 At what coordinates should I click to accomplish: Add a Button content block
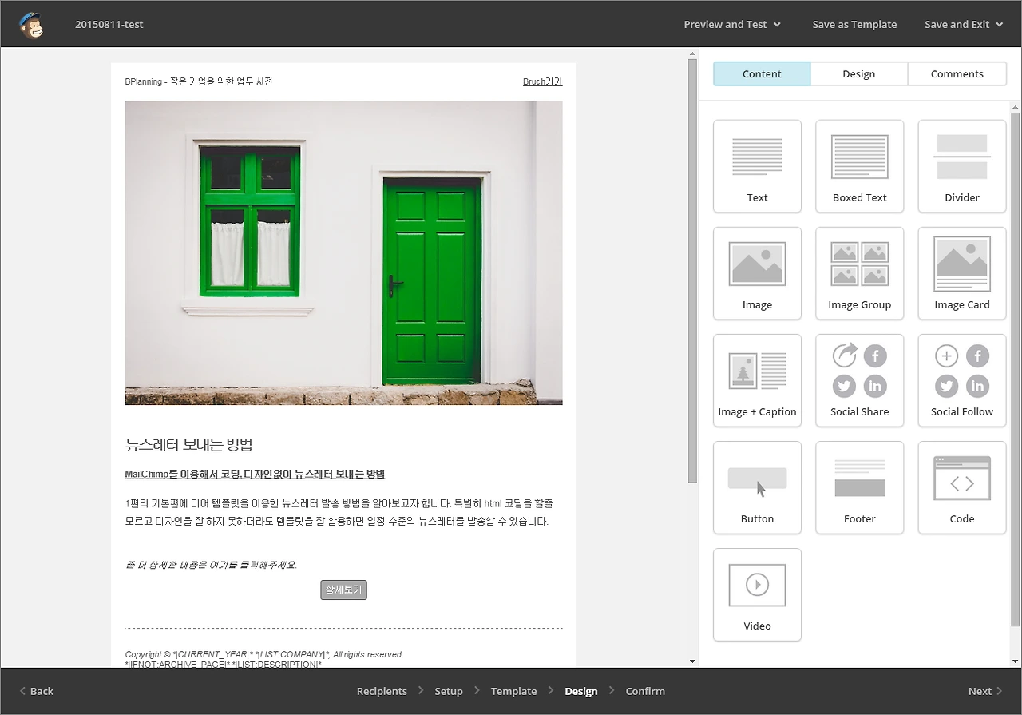point(757,487)
